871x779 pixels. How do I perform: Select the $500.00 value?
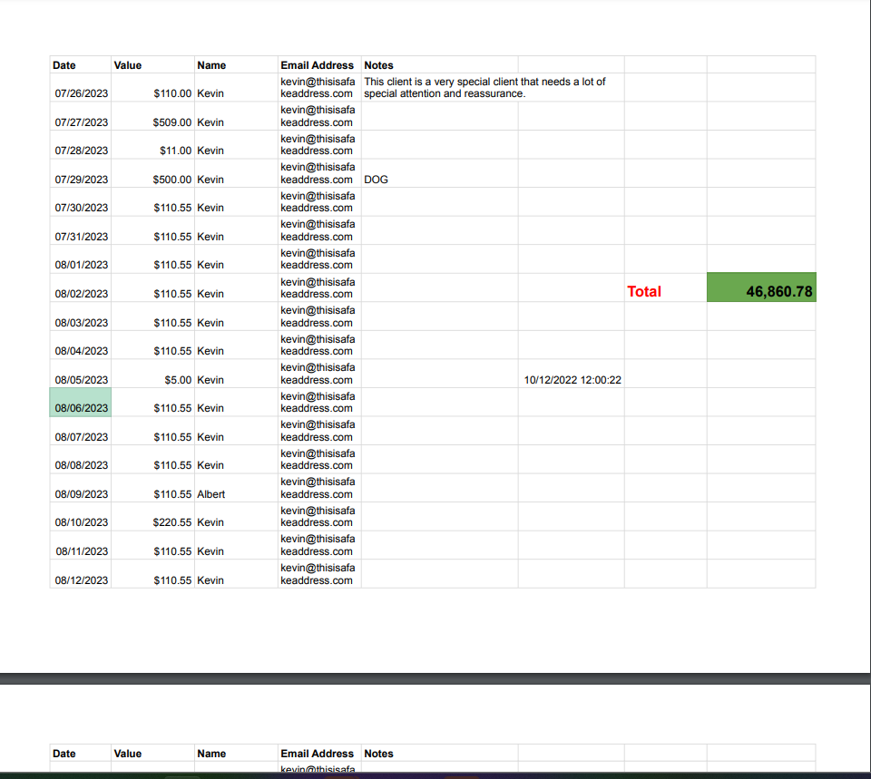pos(172,180)
